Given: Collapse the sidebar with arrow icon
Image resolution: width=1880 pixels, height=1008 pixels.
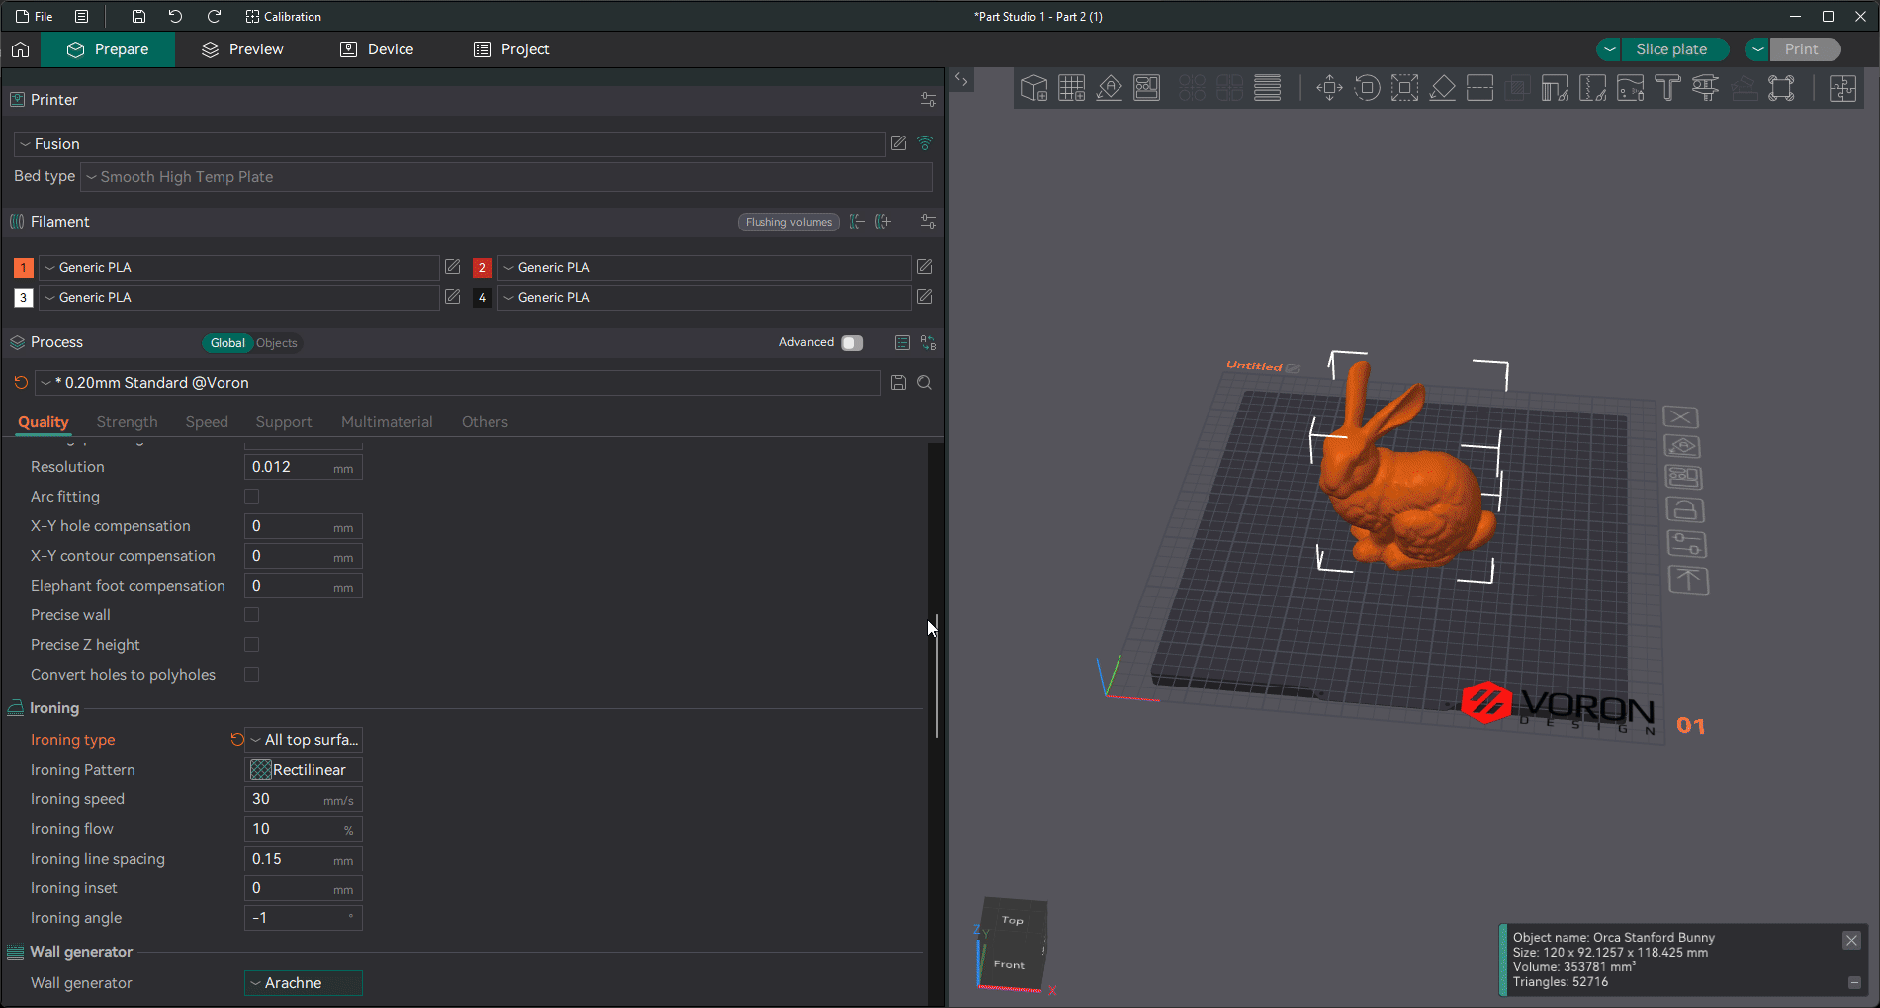Looking at the screenshot, I should coord(961,79).
